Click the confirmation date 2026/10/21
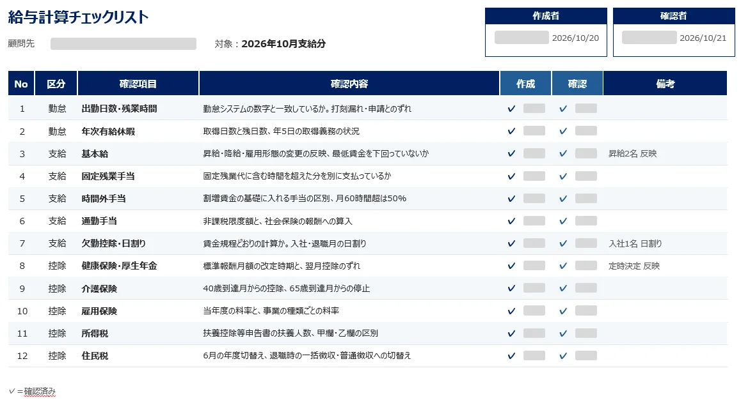Image resolution: width=741 pixels, height=405 pixels. pos(703,38)
